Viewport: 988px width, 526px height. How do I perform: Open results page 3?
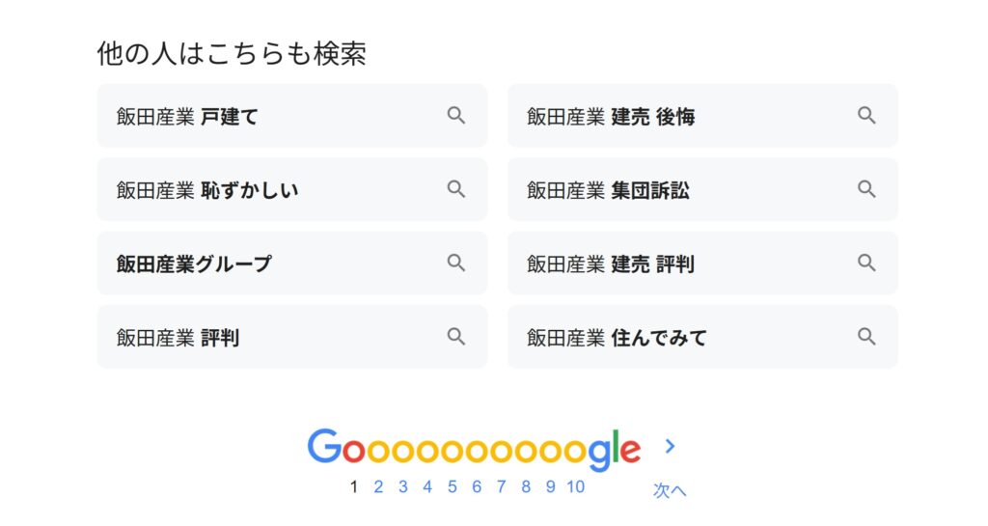(402, 487)
